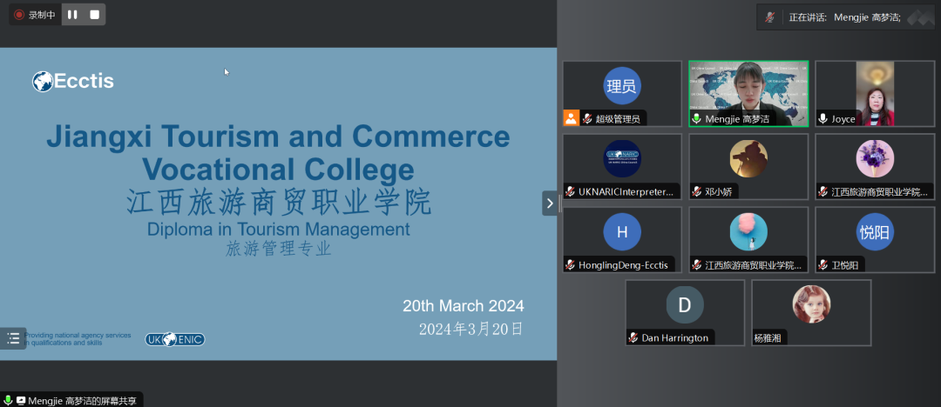Image resolution: width=941 pixels, height=407 pixels.
Task: Click the red recording indicator
Action: point(19,15)
